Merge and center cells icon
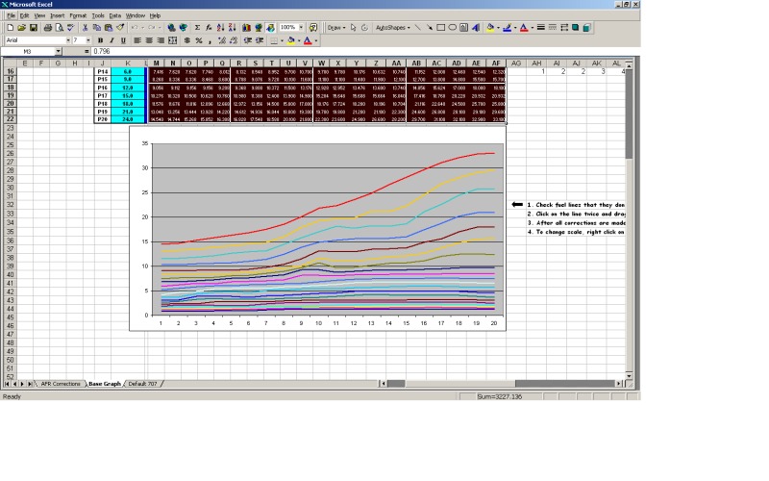769x481 pixels. click(173, 40)
